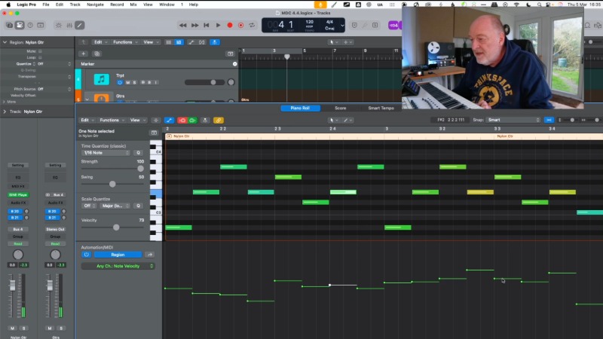Toggle the Catch Playhead button in Tracks area
603x339 pixels.
click(215, 42)
